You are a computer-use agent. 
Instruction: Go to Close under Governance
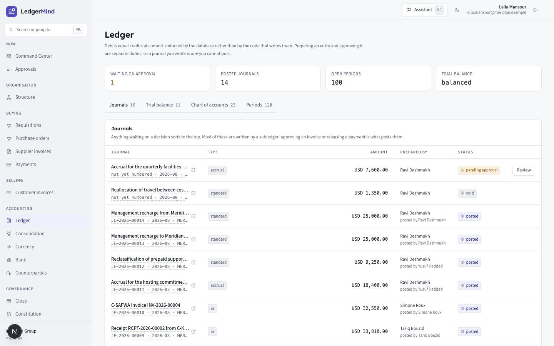pyautogui.click(x=46, y=301)
